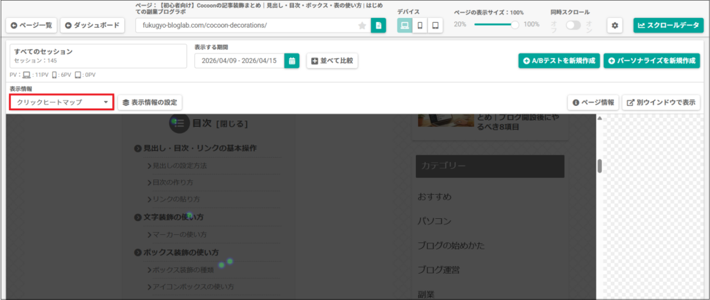
Task: Select the おすすめ category
Action: click(434, 197)
